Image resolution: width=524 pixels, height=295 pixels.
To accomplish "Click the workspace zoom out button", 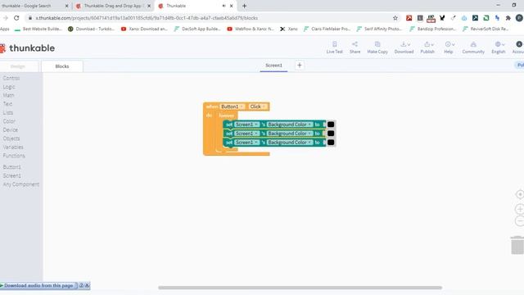I will click(520, 221).
